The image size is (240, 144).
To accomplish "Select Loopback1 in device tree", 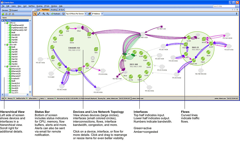I will click(16, 79).
